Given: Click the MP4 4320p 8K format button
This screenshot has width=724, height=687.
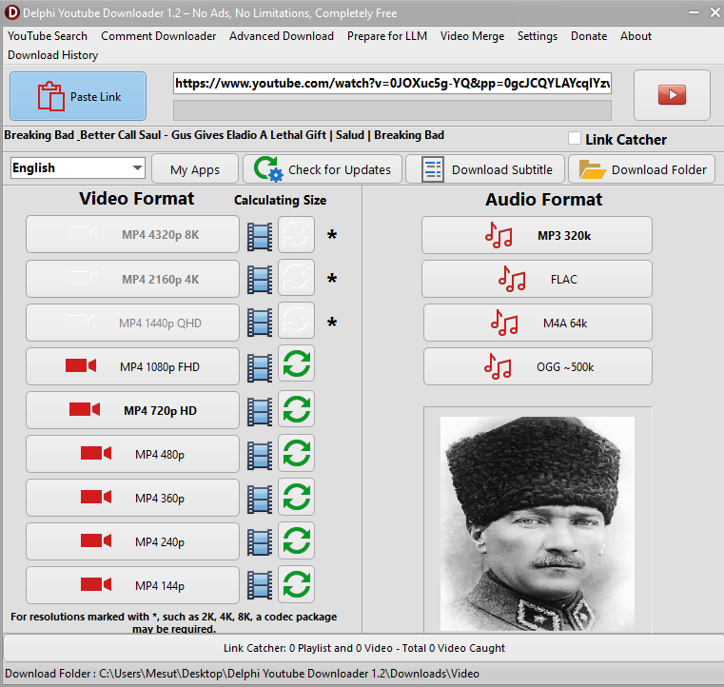Looking at the screenshot, I should [132, 234].
